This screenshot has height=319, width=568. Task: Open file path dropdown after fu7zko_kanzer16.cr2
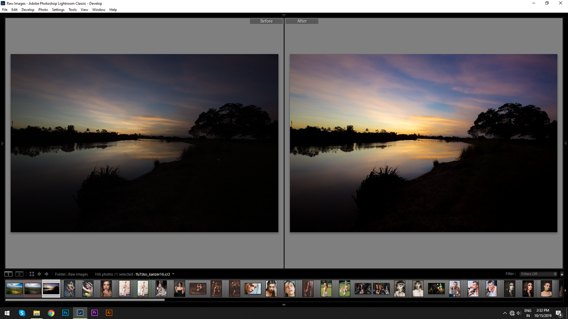pos(173,274)
